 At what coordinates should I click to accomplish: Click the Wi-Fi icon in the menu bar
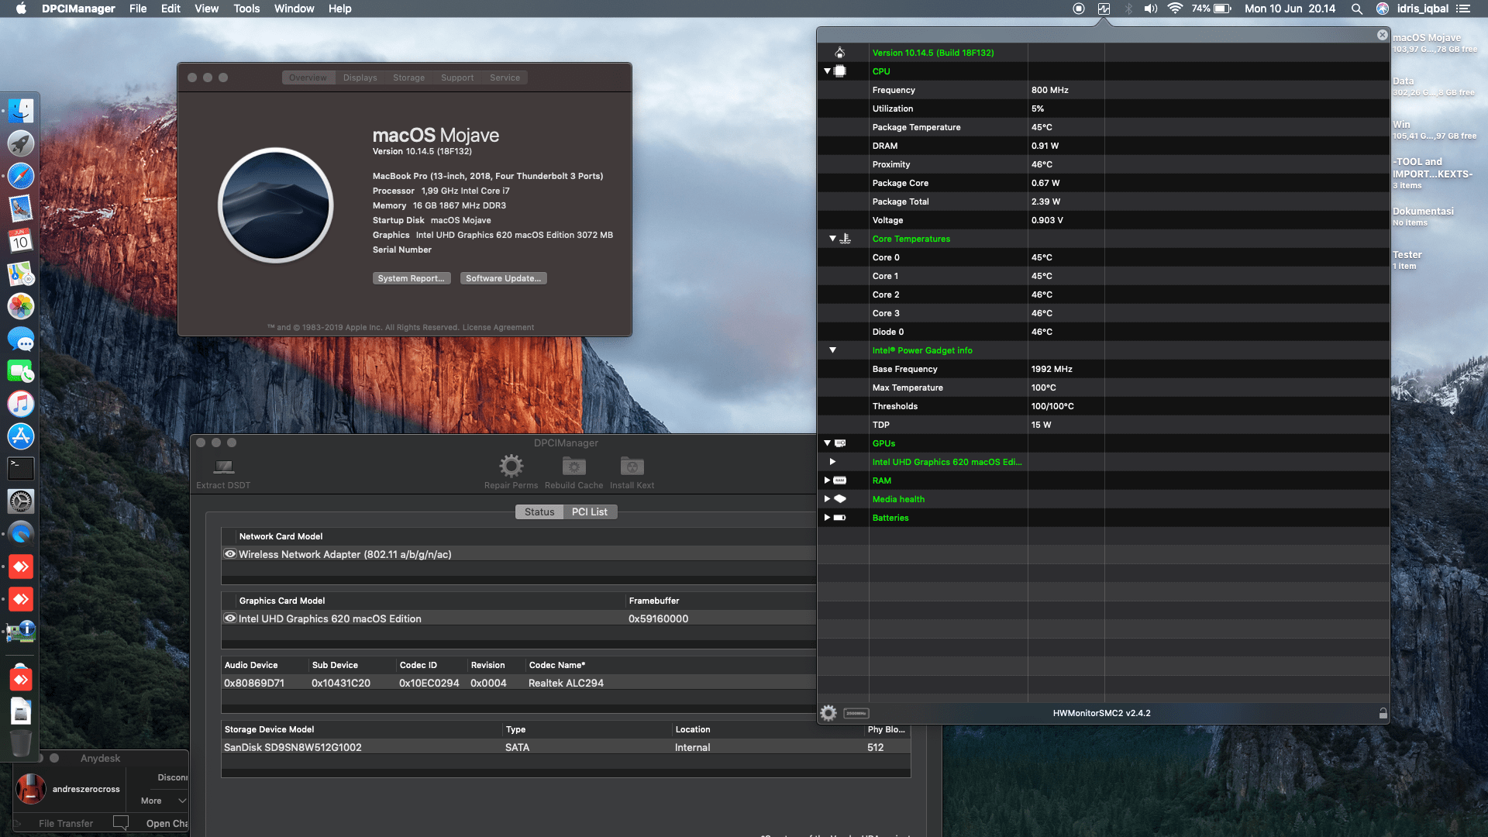tap(1175, 9)
